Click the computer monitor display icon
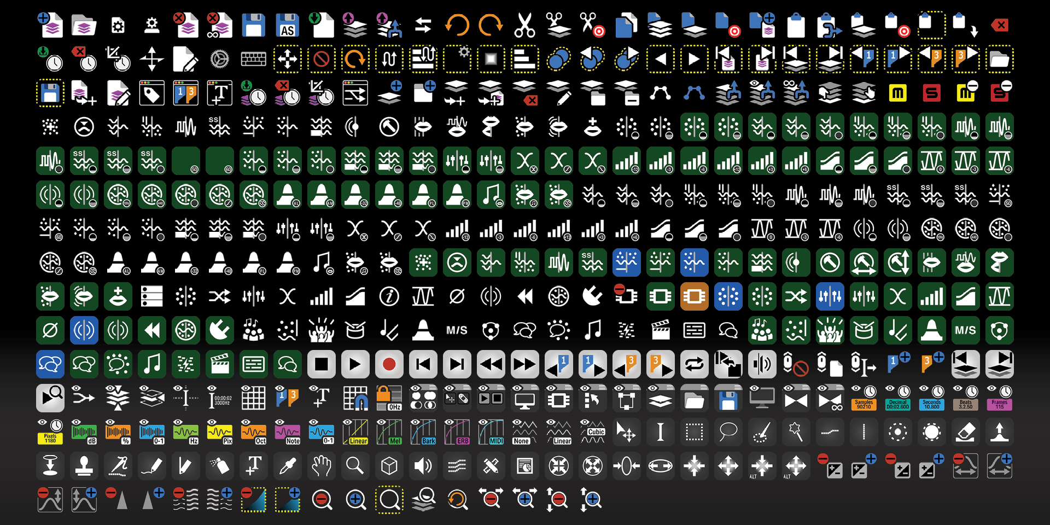This screenshot has width=1050, height=525. coord(525,398)
